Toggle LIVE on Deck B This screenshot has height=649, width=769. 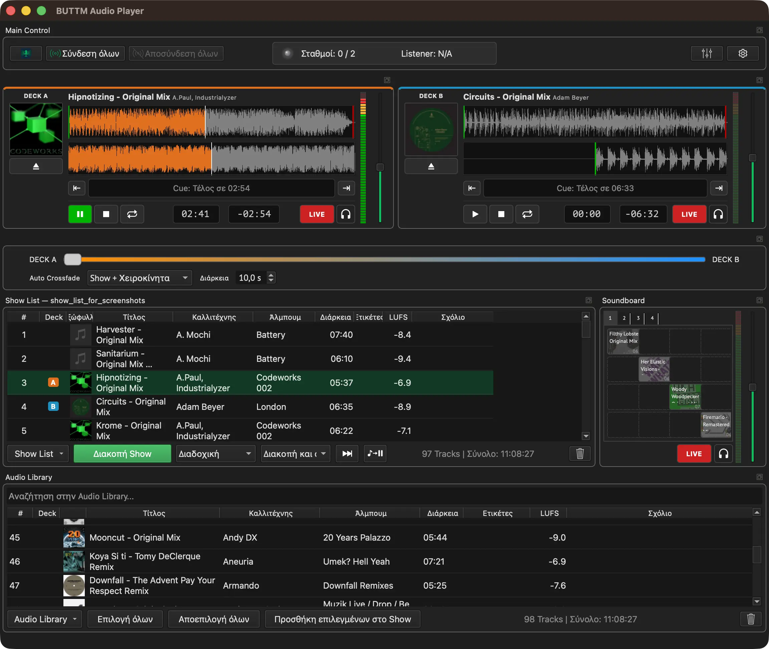tap(689, 214)
